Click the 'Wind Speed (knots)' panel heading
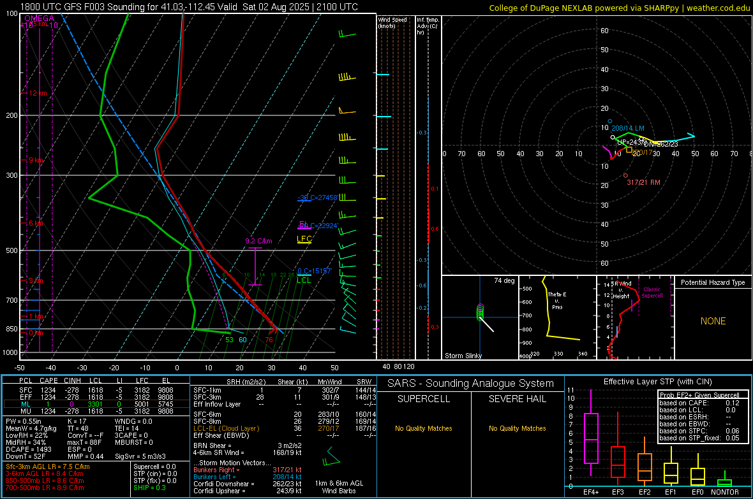Image resolution: width=753 pixels, height=499 pixels. tap(392, 22)
